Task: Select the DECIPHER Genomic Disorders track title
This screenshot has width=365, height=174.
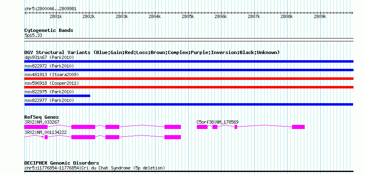Action: tap(62, 163)
